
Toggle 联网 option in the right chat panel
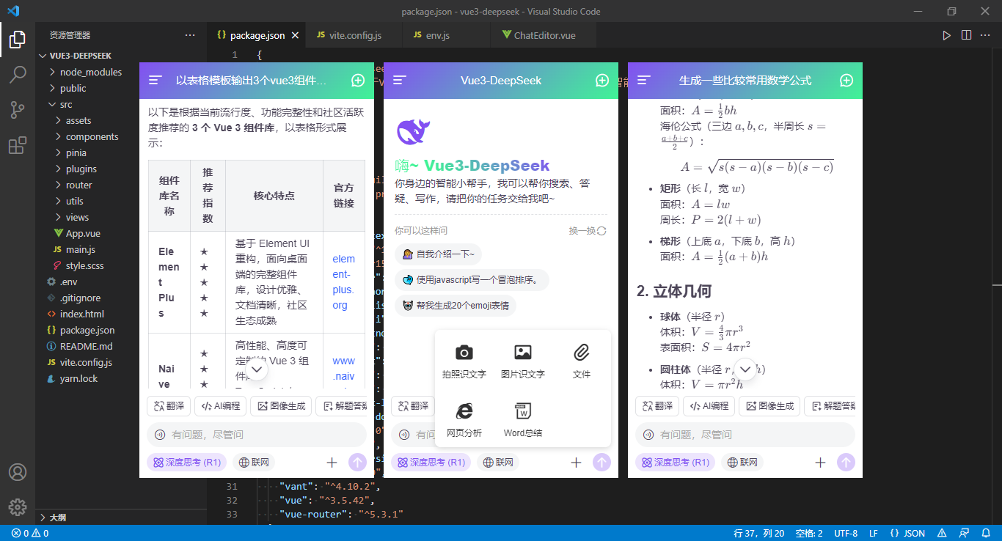click(x=742, y=463)
